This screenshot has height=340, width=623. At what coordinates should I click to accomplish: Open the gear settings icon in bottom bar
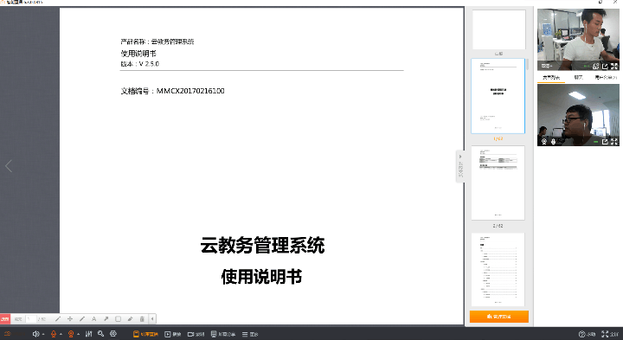[113, 334]
